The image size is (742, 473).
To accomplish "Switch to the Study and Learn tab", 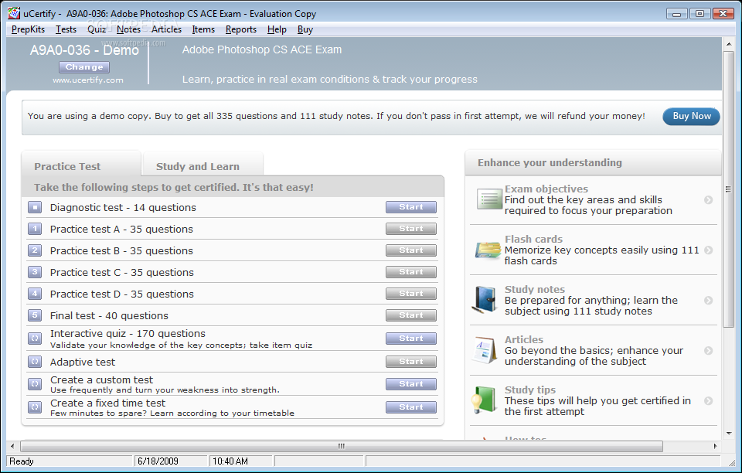I will (203, 164).
